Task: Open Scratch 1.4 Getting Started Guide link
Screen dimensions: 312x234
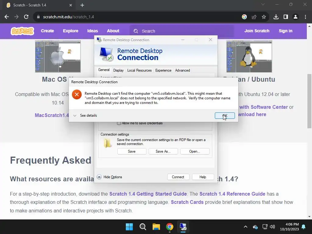Action: (x=148, y=194)
